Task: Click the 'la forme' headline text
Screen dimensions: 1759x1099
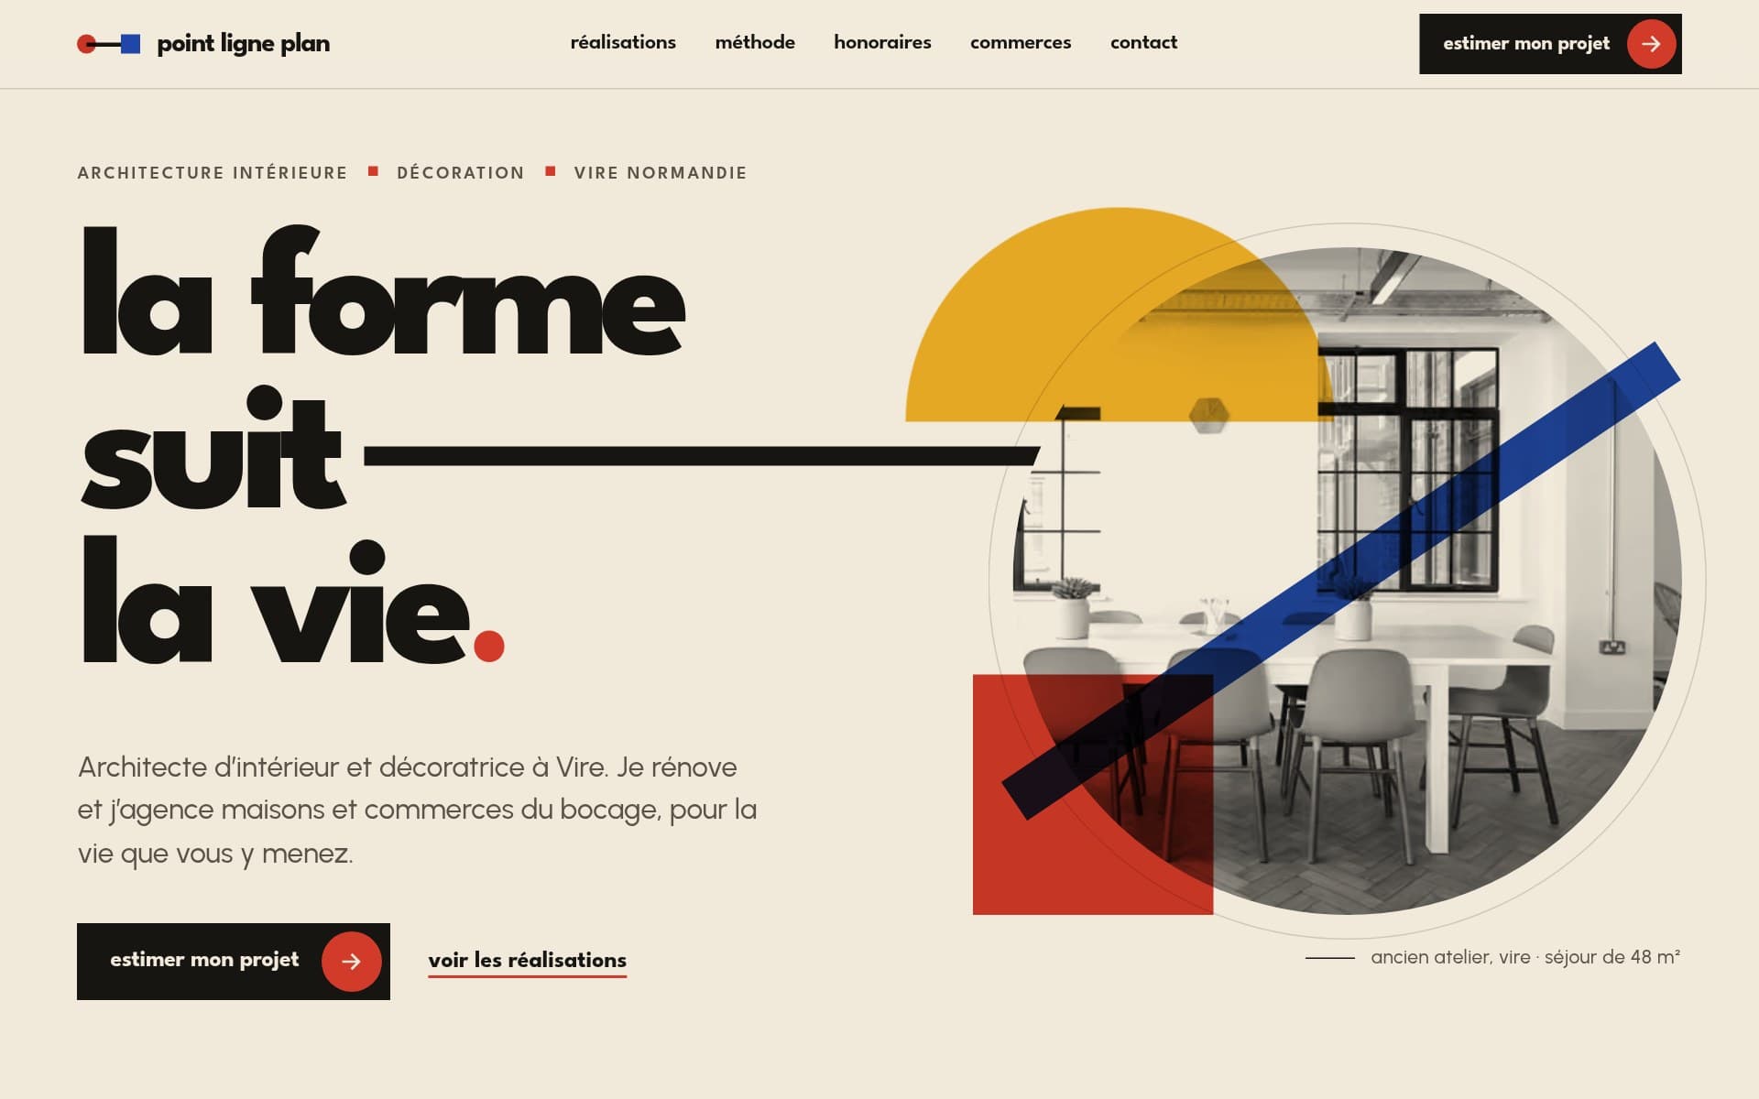Action: (x=383, y=291)
